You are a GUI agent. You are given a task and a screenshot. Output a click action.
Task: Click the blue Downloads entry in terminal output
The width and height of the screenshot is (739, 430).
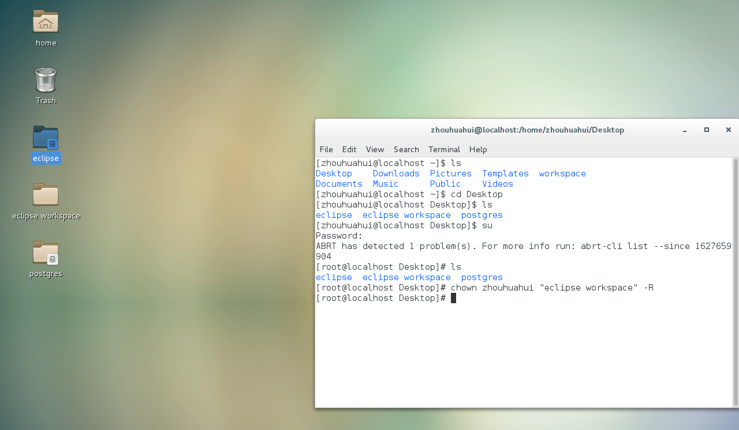point(396,173)
